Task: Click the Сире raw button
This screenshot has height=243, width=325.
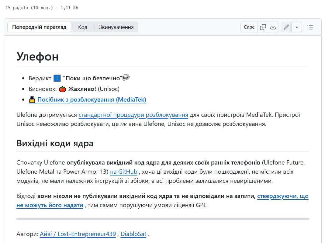Action: pos(249,27)
